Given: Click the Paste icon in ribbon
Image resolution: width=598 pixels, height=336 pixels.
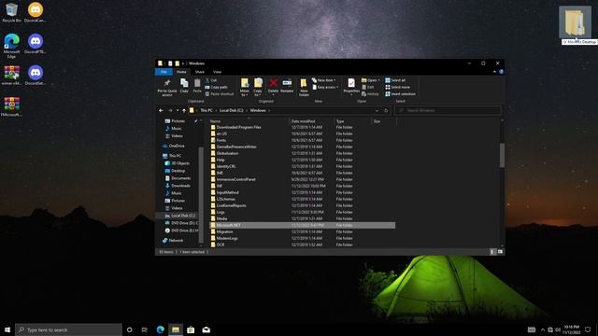Looking at the screenshot, I should click(x=197, y=83).
